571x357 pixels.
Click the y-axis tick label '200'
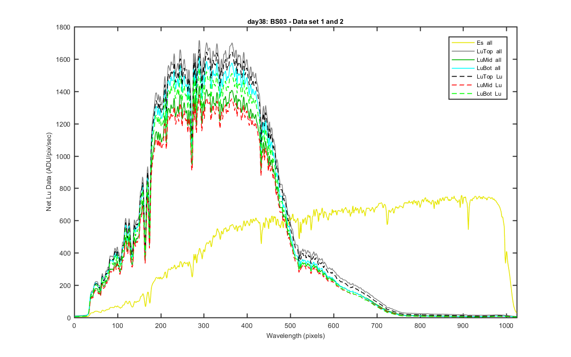tap(65, 286)
